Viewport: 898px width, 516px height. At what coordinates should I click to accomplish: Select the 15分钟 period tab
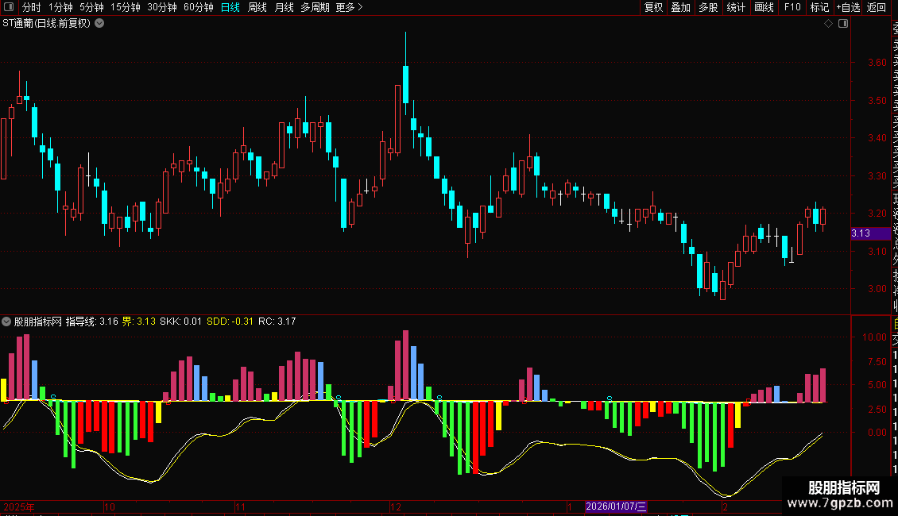click(x=126, y=7)
